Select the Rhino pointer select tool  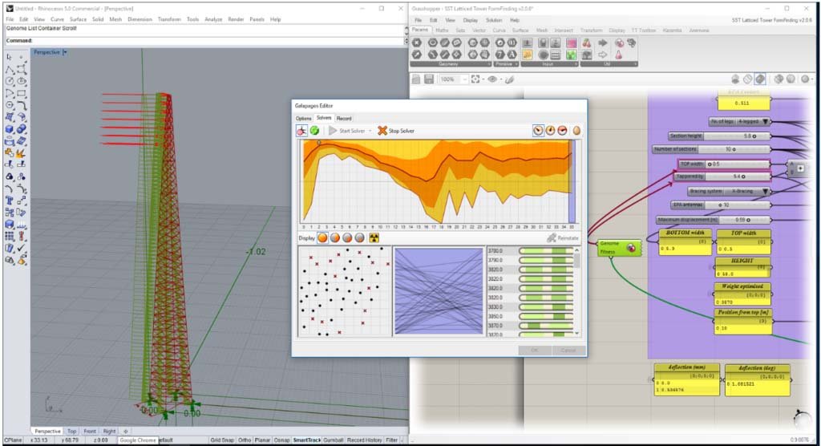point(9,58)
